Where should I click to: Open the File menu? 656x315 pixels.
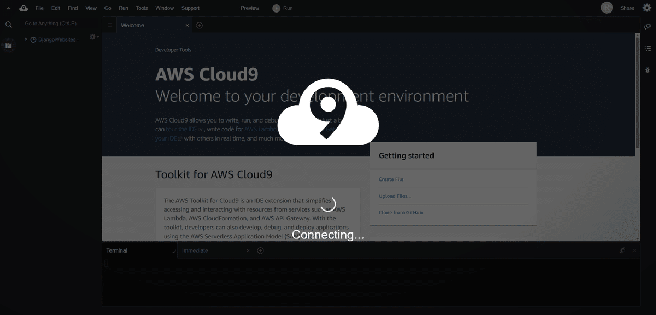[x=39, y=8]
